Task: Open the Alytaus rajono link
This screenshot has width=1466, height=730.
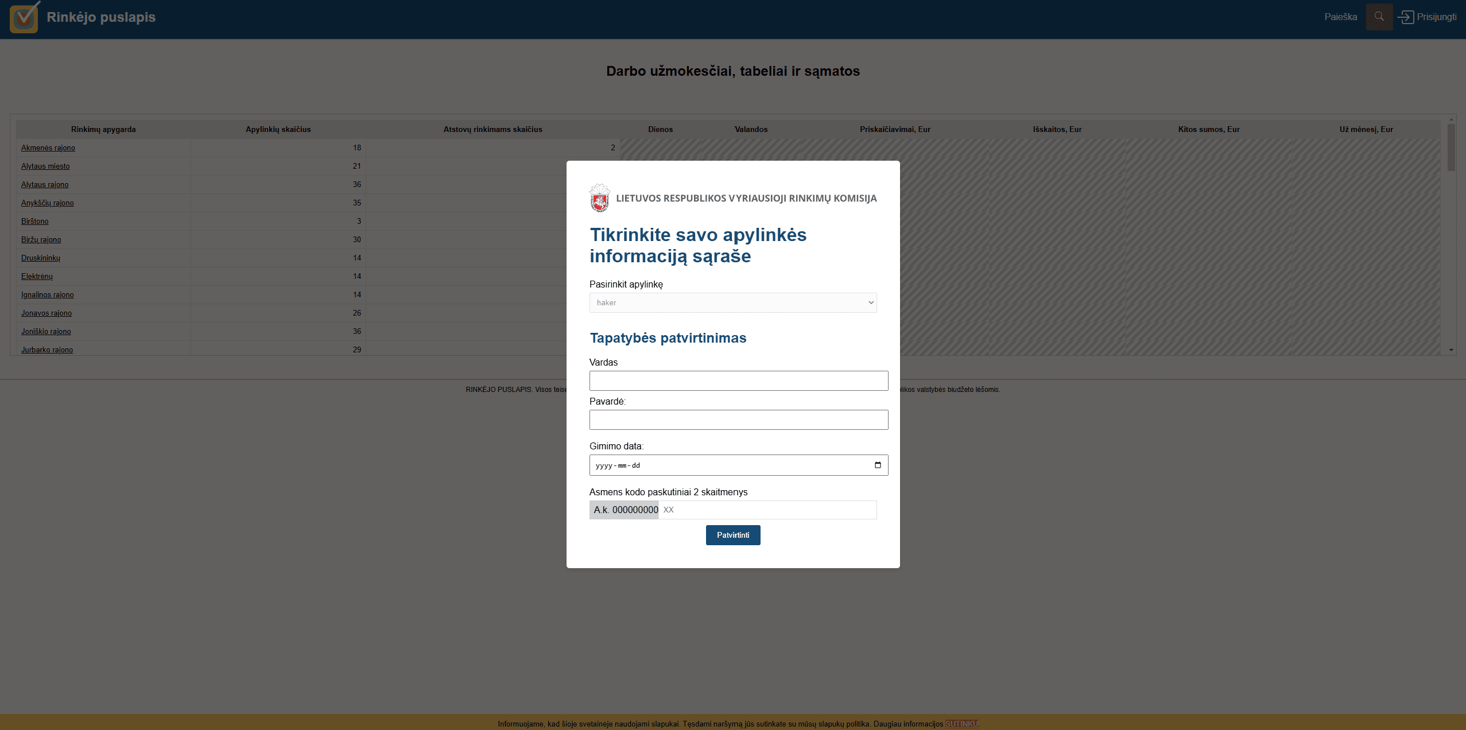Action: 45,184
